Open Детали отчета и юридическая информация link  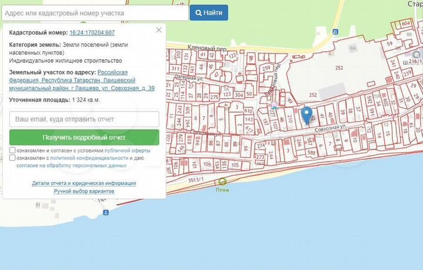(x=84, y=183)
